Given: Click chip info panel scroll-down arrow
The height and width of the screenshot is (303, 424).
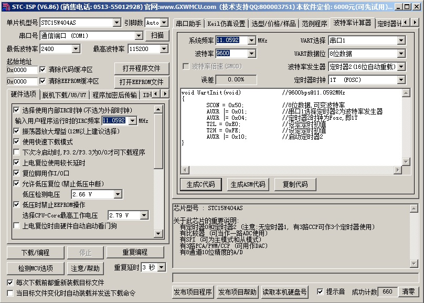Looking at the screenshot, I should point(414,263).
